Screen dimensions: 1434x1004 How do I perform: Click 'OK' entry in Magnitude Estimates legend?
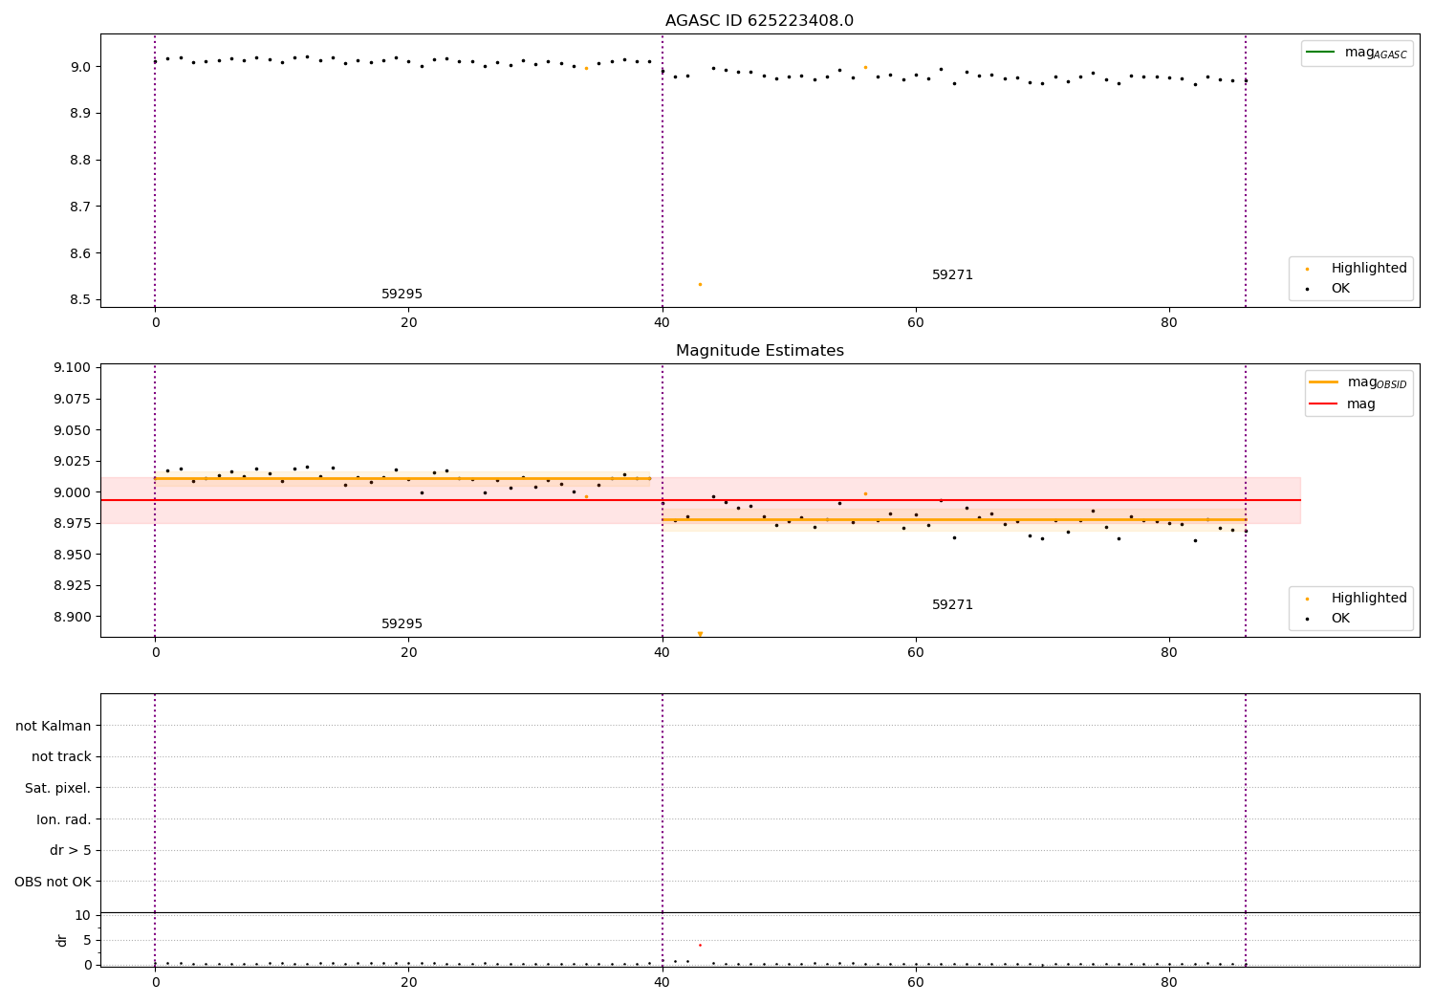pos(1340,619)
